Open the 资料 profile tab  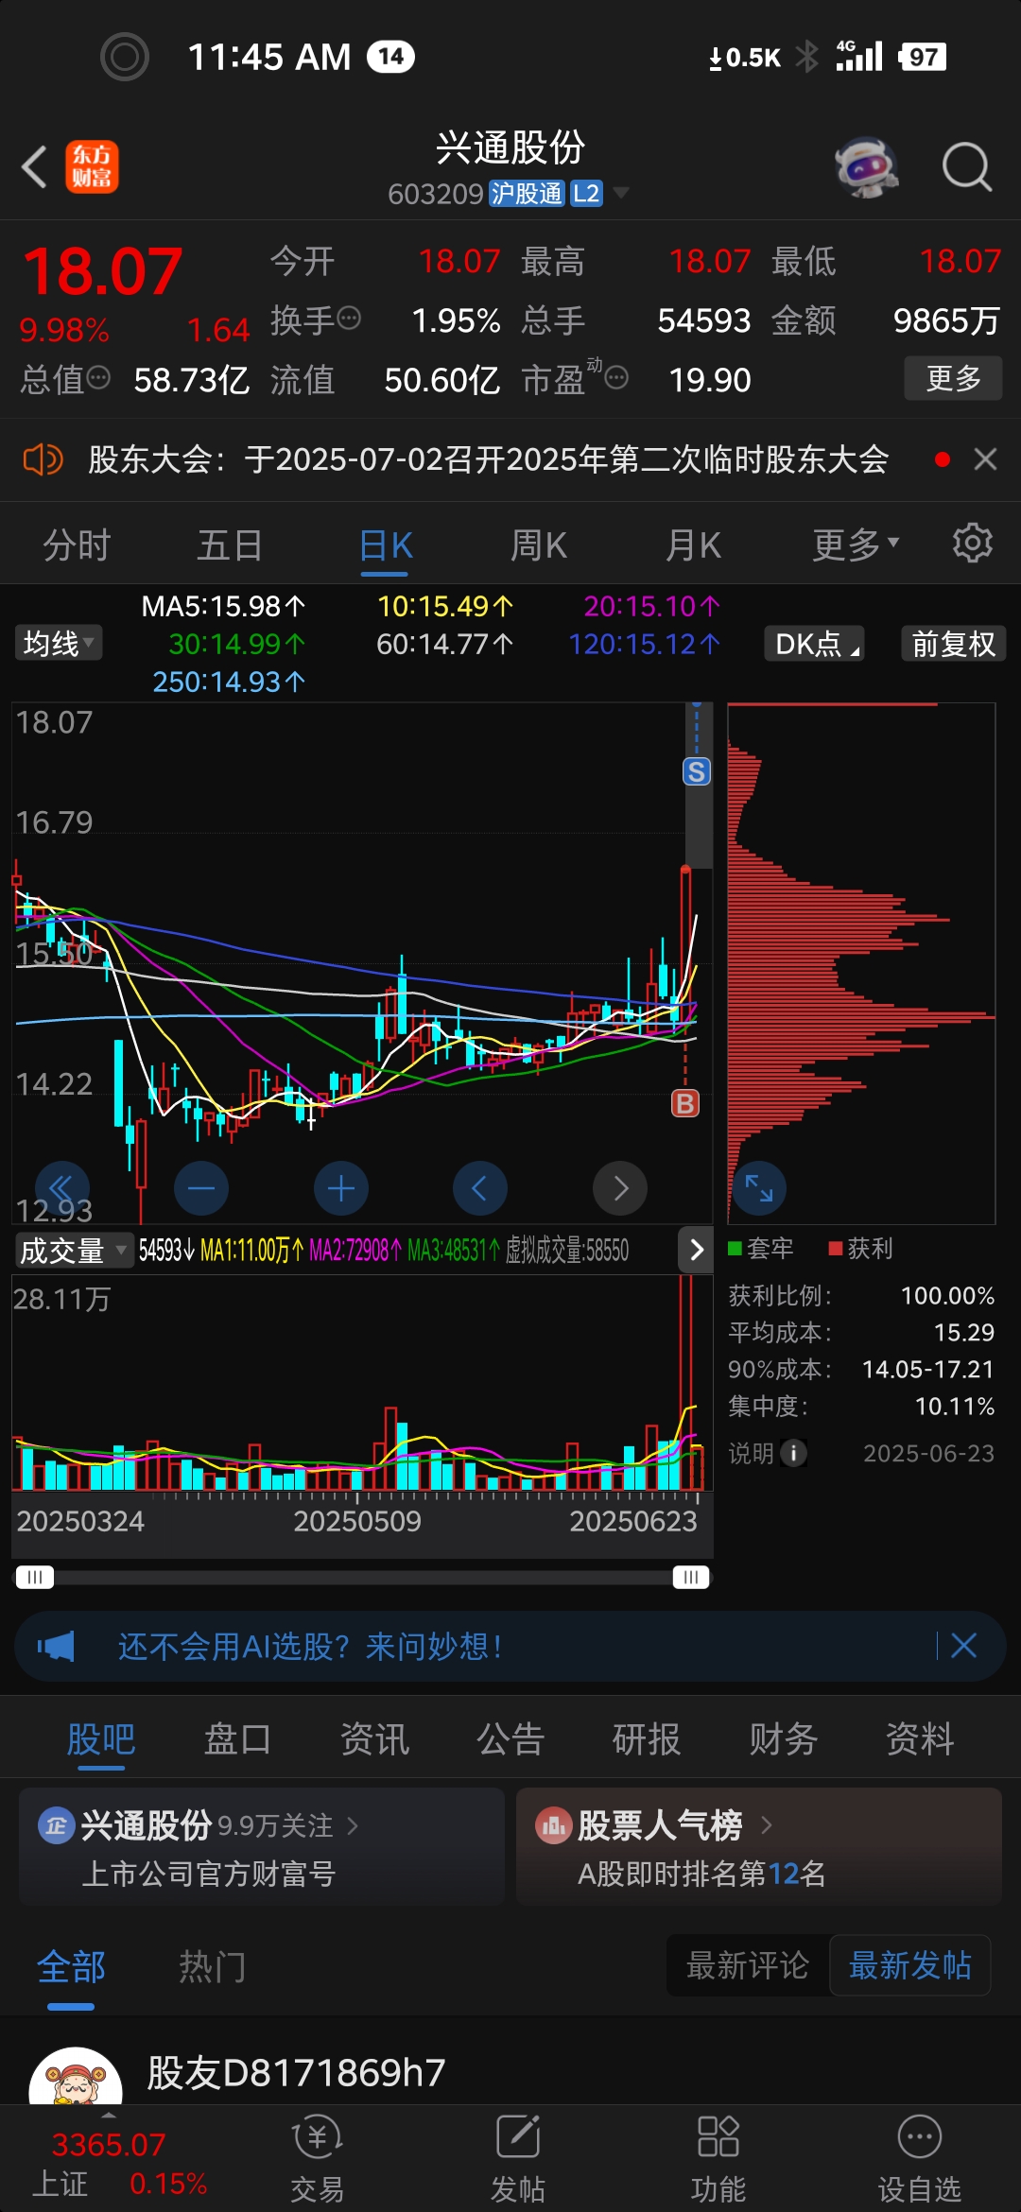pos(920,1738)
